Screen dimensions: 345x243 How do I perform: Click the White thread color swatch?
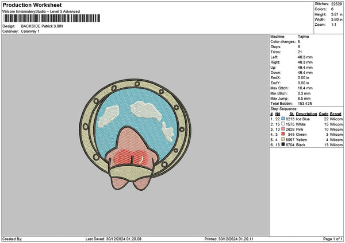click(x=283, y=124)
